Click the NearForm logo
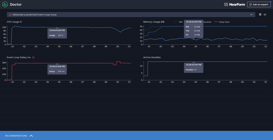This screenshot has width=273, height=140. (235, 5)
